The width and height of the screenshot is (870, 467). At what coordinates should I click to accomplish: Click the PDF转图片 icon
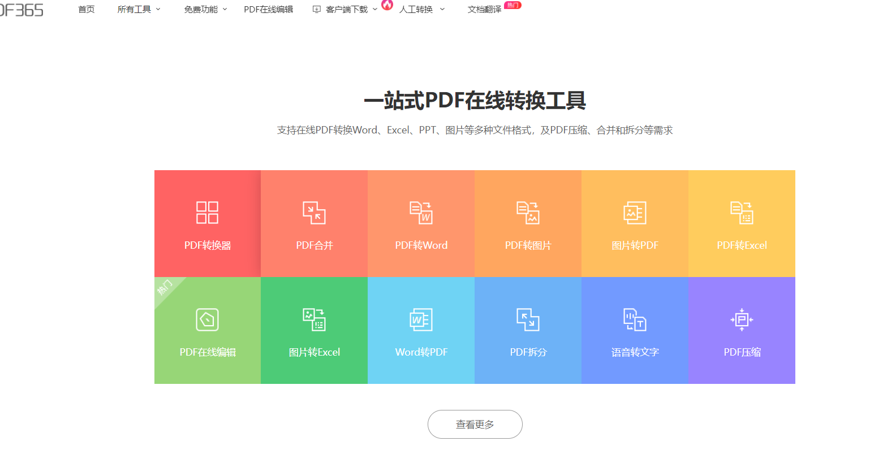pos(528,213)
